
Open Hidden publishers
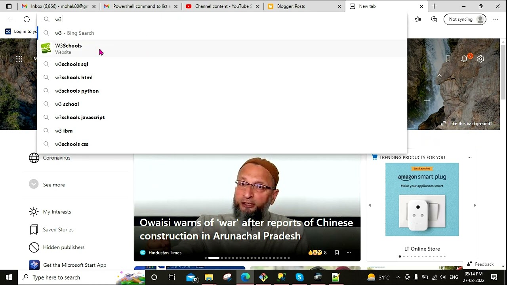tap(57, 247)
